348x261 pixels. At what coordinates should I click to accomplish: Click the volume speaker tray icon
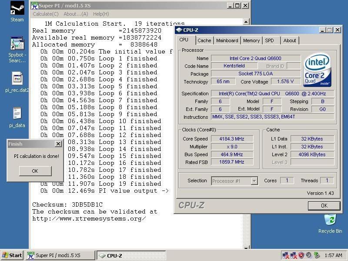(308, 255)
